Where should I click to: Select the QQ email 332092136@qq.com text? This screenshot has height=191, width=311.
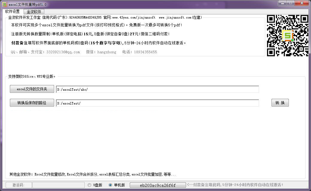[63, 52]
